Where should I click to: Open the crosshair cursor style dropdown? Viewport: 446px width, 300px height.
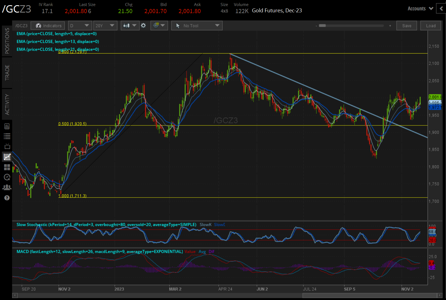pos(159,26)
